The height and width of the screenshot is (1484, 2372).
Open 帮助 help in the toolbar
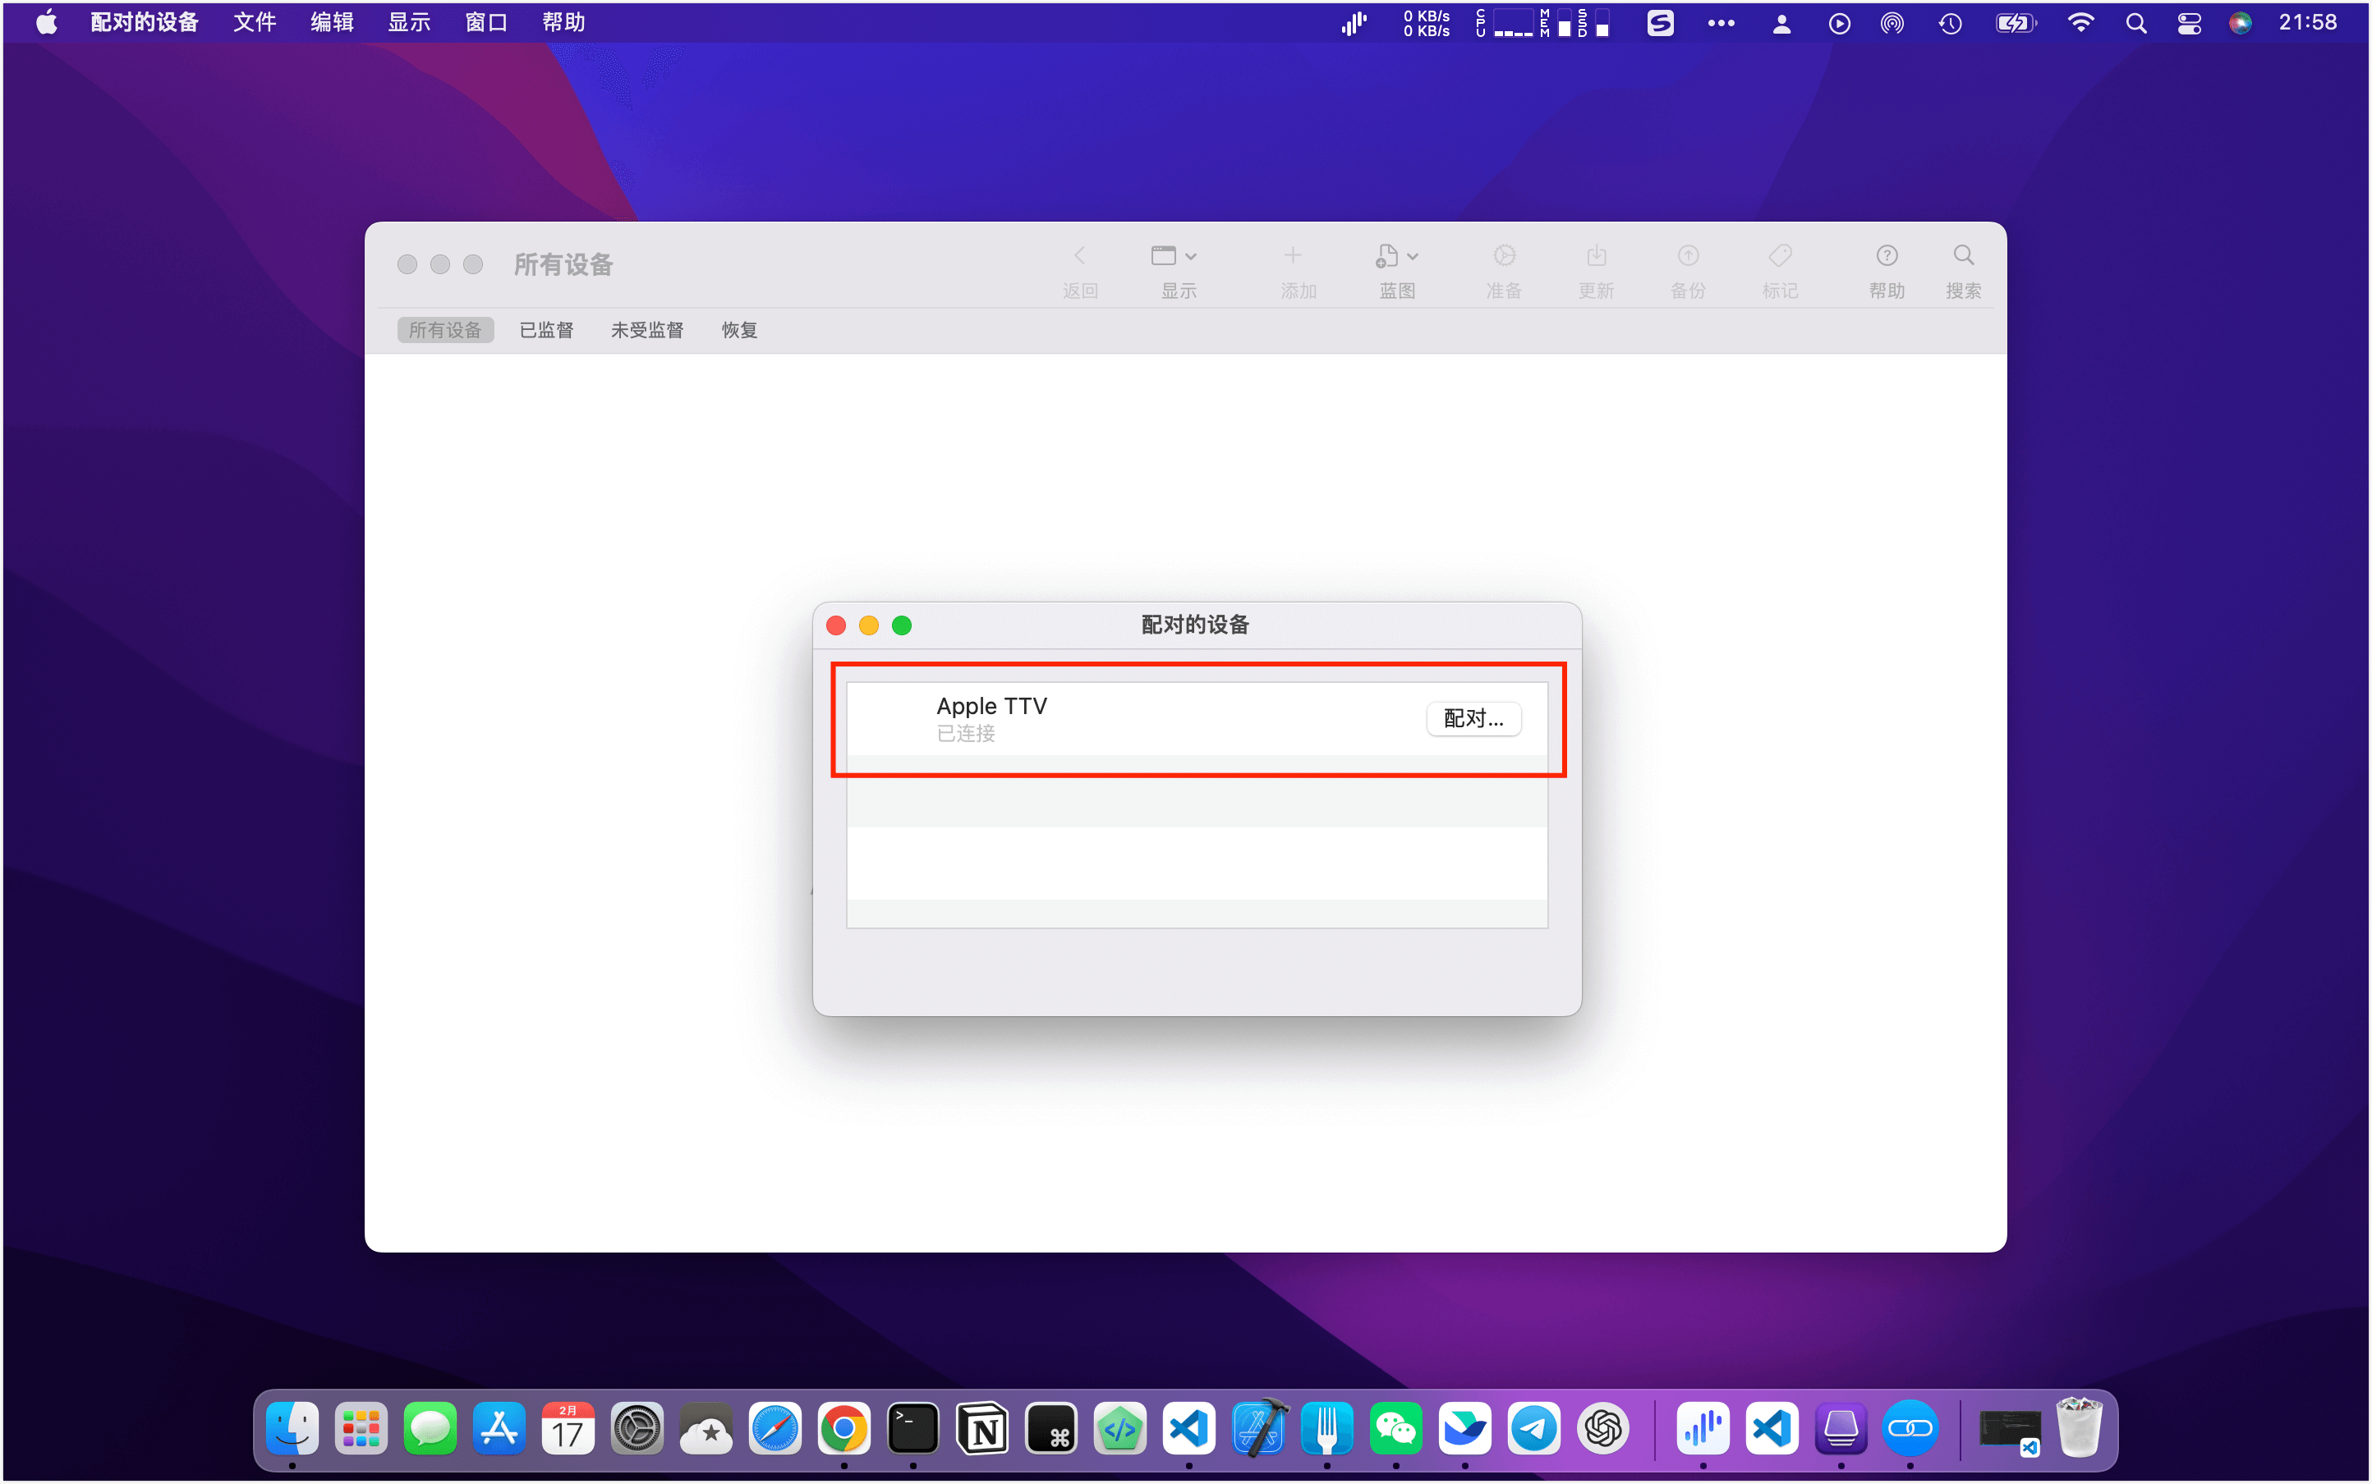tap(1886, 256)
